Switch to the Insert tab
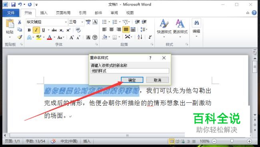The width and height of the screenshot is (260, 147). tap(44, 13)
